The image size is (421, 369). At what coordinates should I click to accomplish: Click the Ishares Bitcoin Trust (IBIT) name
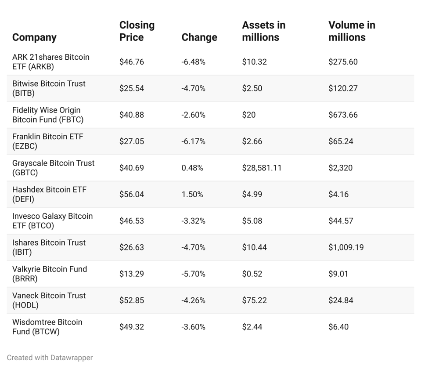(x=49, y=247)
